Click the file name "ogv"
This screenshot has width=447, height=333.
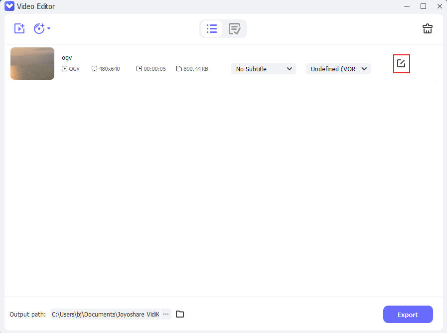coord(67,58)
